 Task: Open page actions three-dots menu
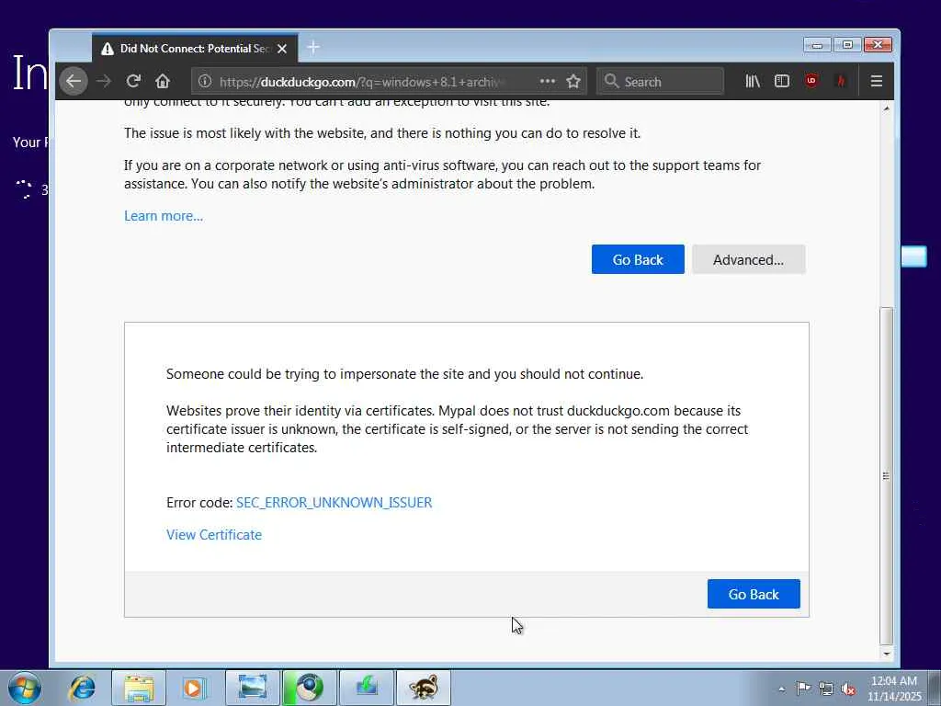[x=548, y=81]
